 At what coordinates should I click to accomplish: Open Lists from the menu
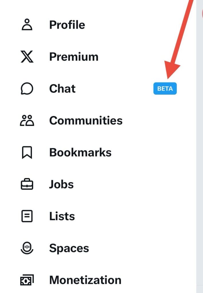62,216
